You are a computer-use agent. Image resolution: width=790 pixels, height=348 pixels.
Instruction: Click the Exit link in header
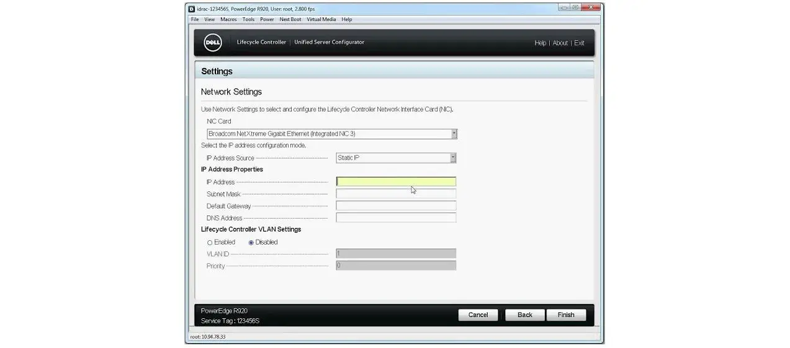tap(579, 43)
